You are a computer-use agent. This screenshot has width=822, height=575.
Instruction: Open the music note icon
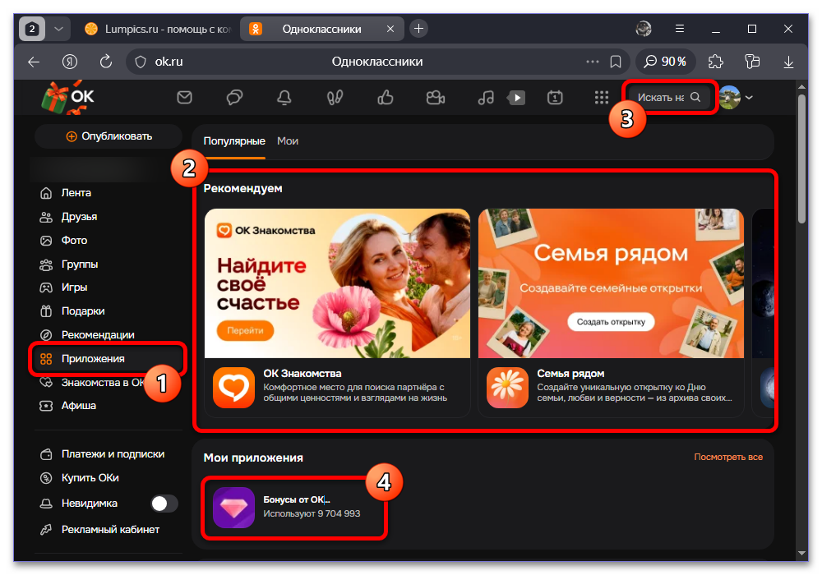[486, 98]
